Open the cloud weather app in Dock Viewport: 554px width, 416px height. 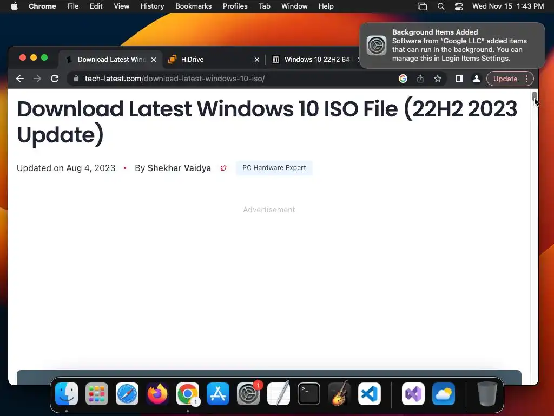[444, 394]
